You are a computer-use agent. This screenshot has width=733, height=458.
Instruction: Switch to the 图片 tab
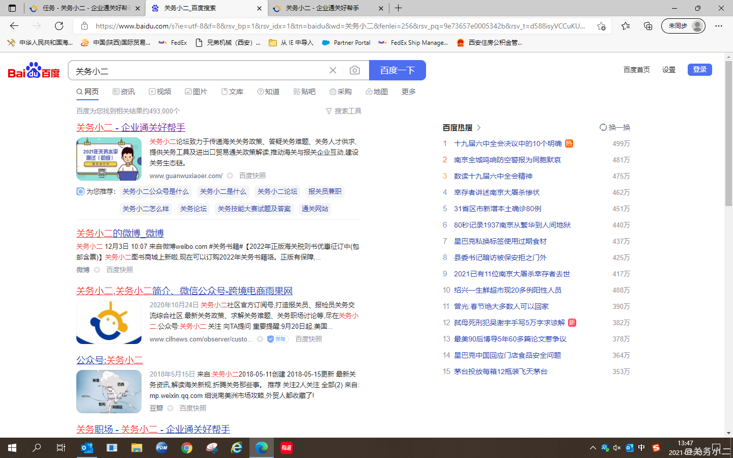196,92
